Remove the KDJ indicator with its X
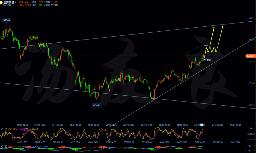The width and height of the screenshot is (256, 153). [x=2, y=129]
